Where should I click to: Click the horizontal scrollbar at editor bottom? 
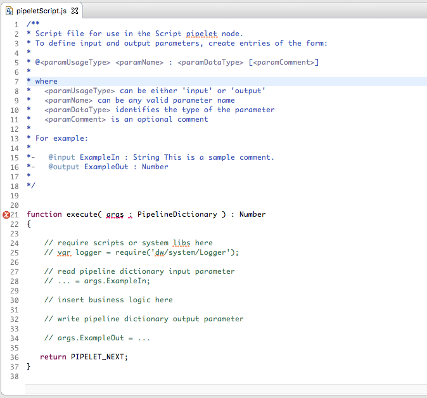[x=222, y=388]
